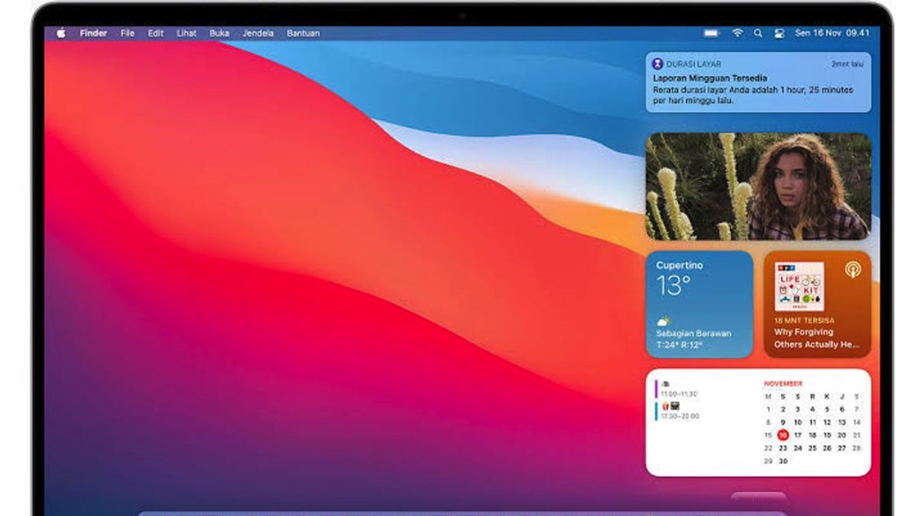Open Spotlight search from menu bar
The height and width of the screenshot is (516, 917).
(758, 31)
